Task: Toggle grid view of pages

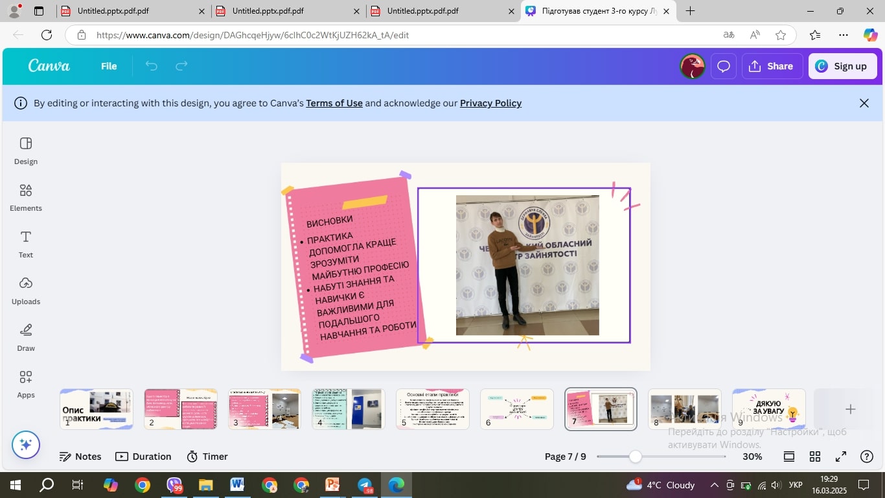Action: point(815,456)
